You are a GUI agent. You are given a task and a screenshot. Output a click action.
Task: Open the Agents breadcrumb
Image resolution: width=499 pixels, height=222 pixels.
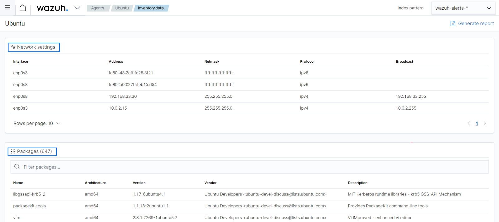[98, 8]
